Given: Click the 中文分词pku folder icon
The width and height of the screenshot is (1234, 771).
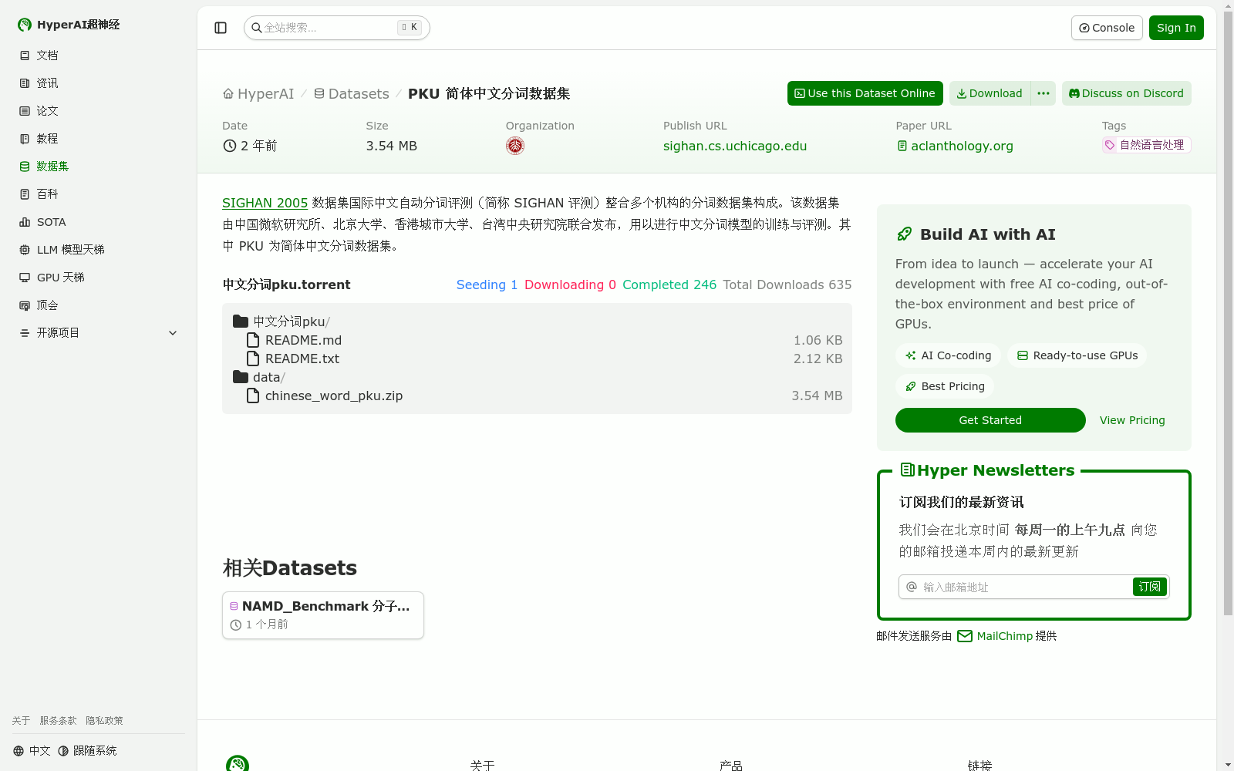Looking at the screenshot, I should tap(241, 322).
